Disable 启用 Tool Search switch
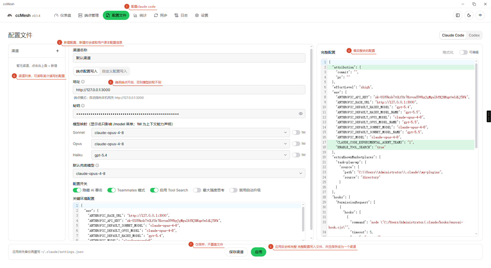The image size is (491, 268). (154, 190)
